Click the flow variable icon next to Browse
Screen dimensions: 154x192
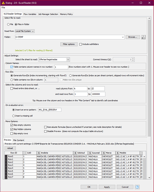click(143, 37)
